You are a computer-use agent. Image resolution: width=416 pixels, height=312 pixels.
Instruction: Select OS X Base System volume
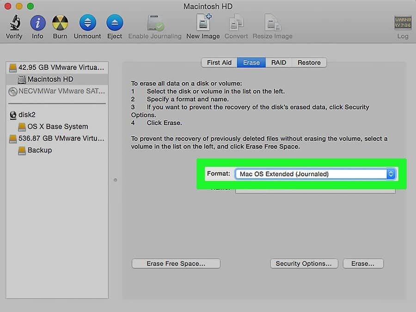click(x=57, y=127)
